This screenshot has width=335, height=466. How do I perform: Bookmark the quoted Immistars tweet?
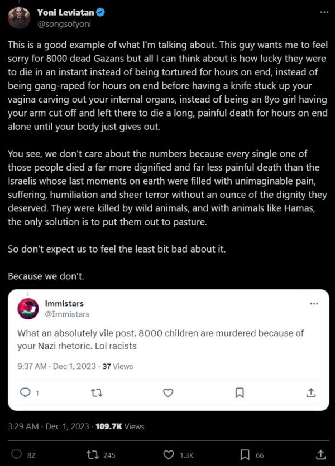(x=240, y=392)
